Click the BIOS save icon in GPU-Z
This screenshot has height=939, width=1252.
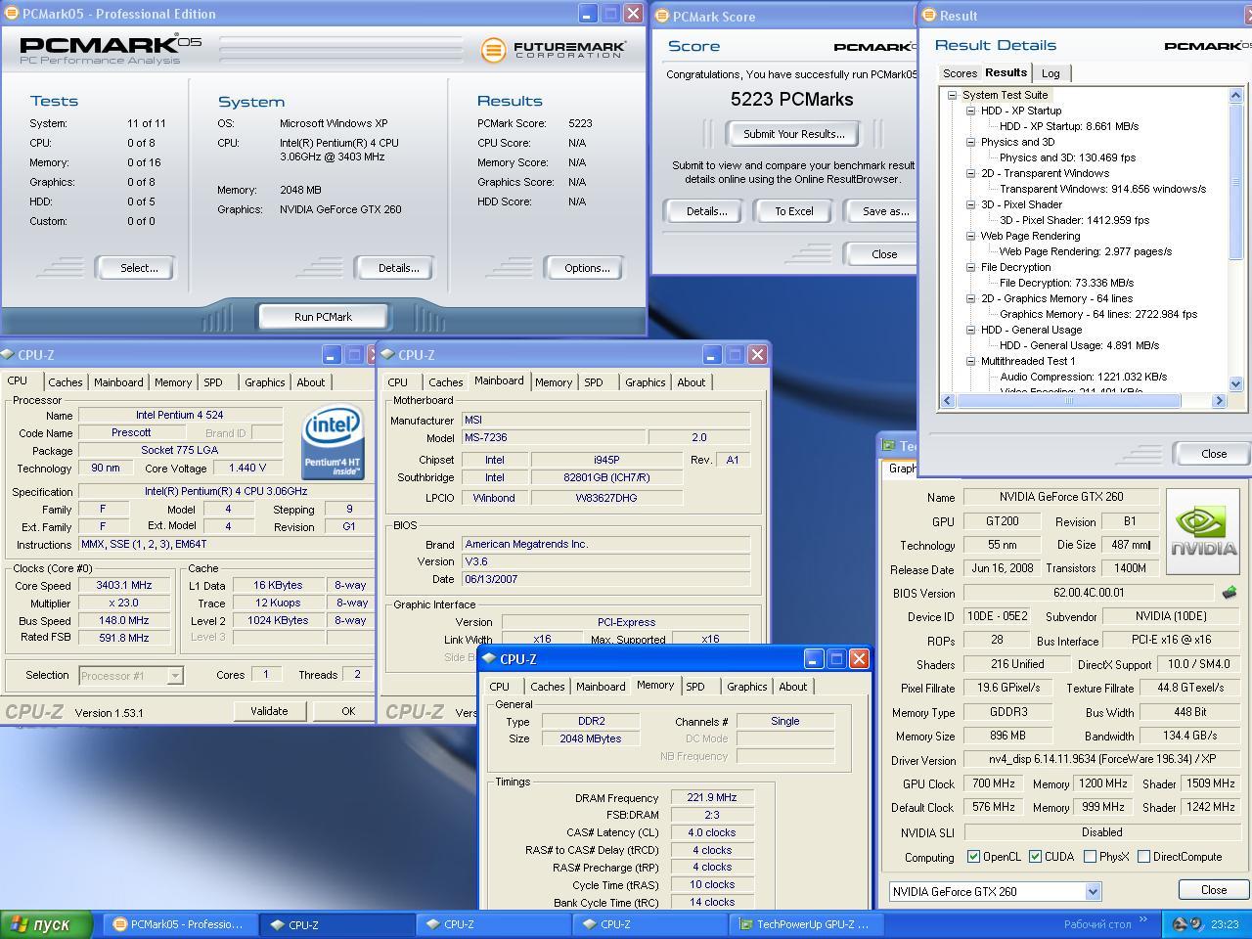click(x=1230, y=593)
